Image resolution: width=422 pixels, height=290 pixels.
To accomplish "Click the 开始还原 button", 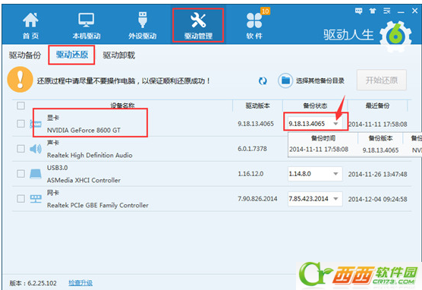I will click(381, 80).
